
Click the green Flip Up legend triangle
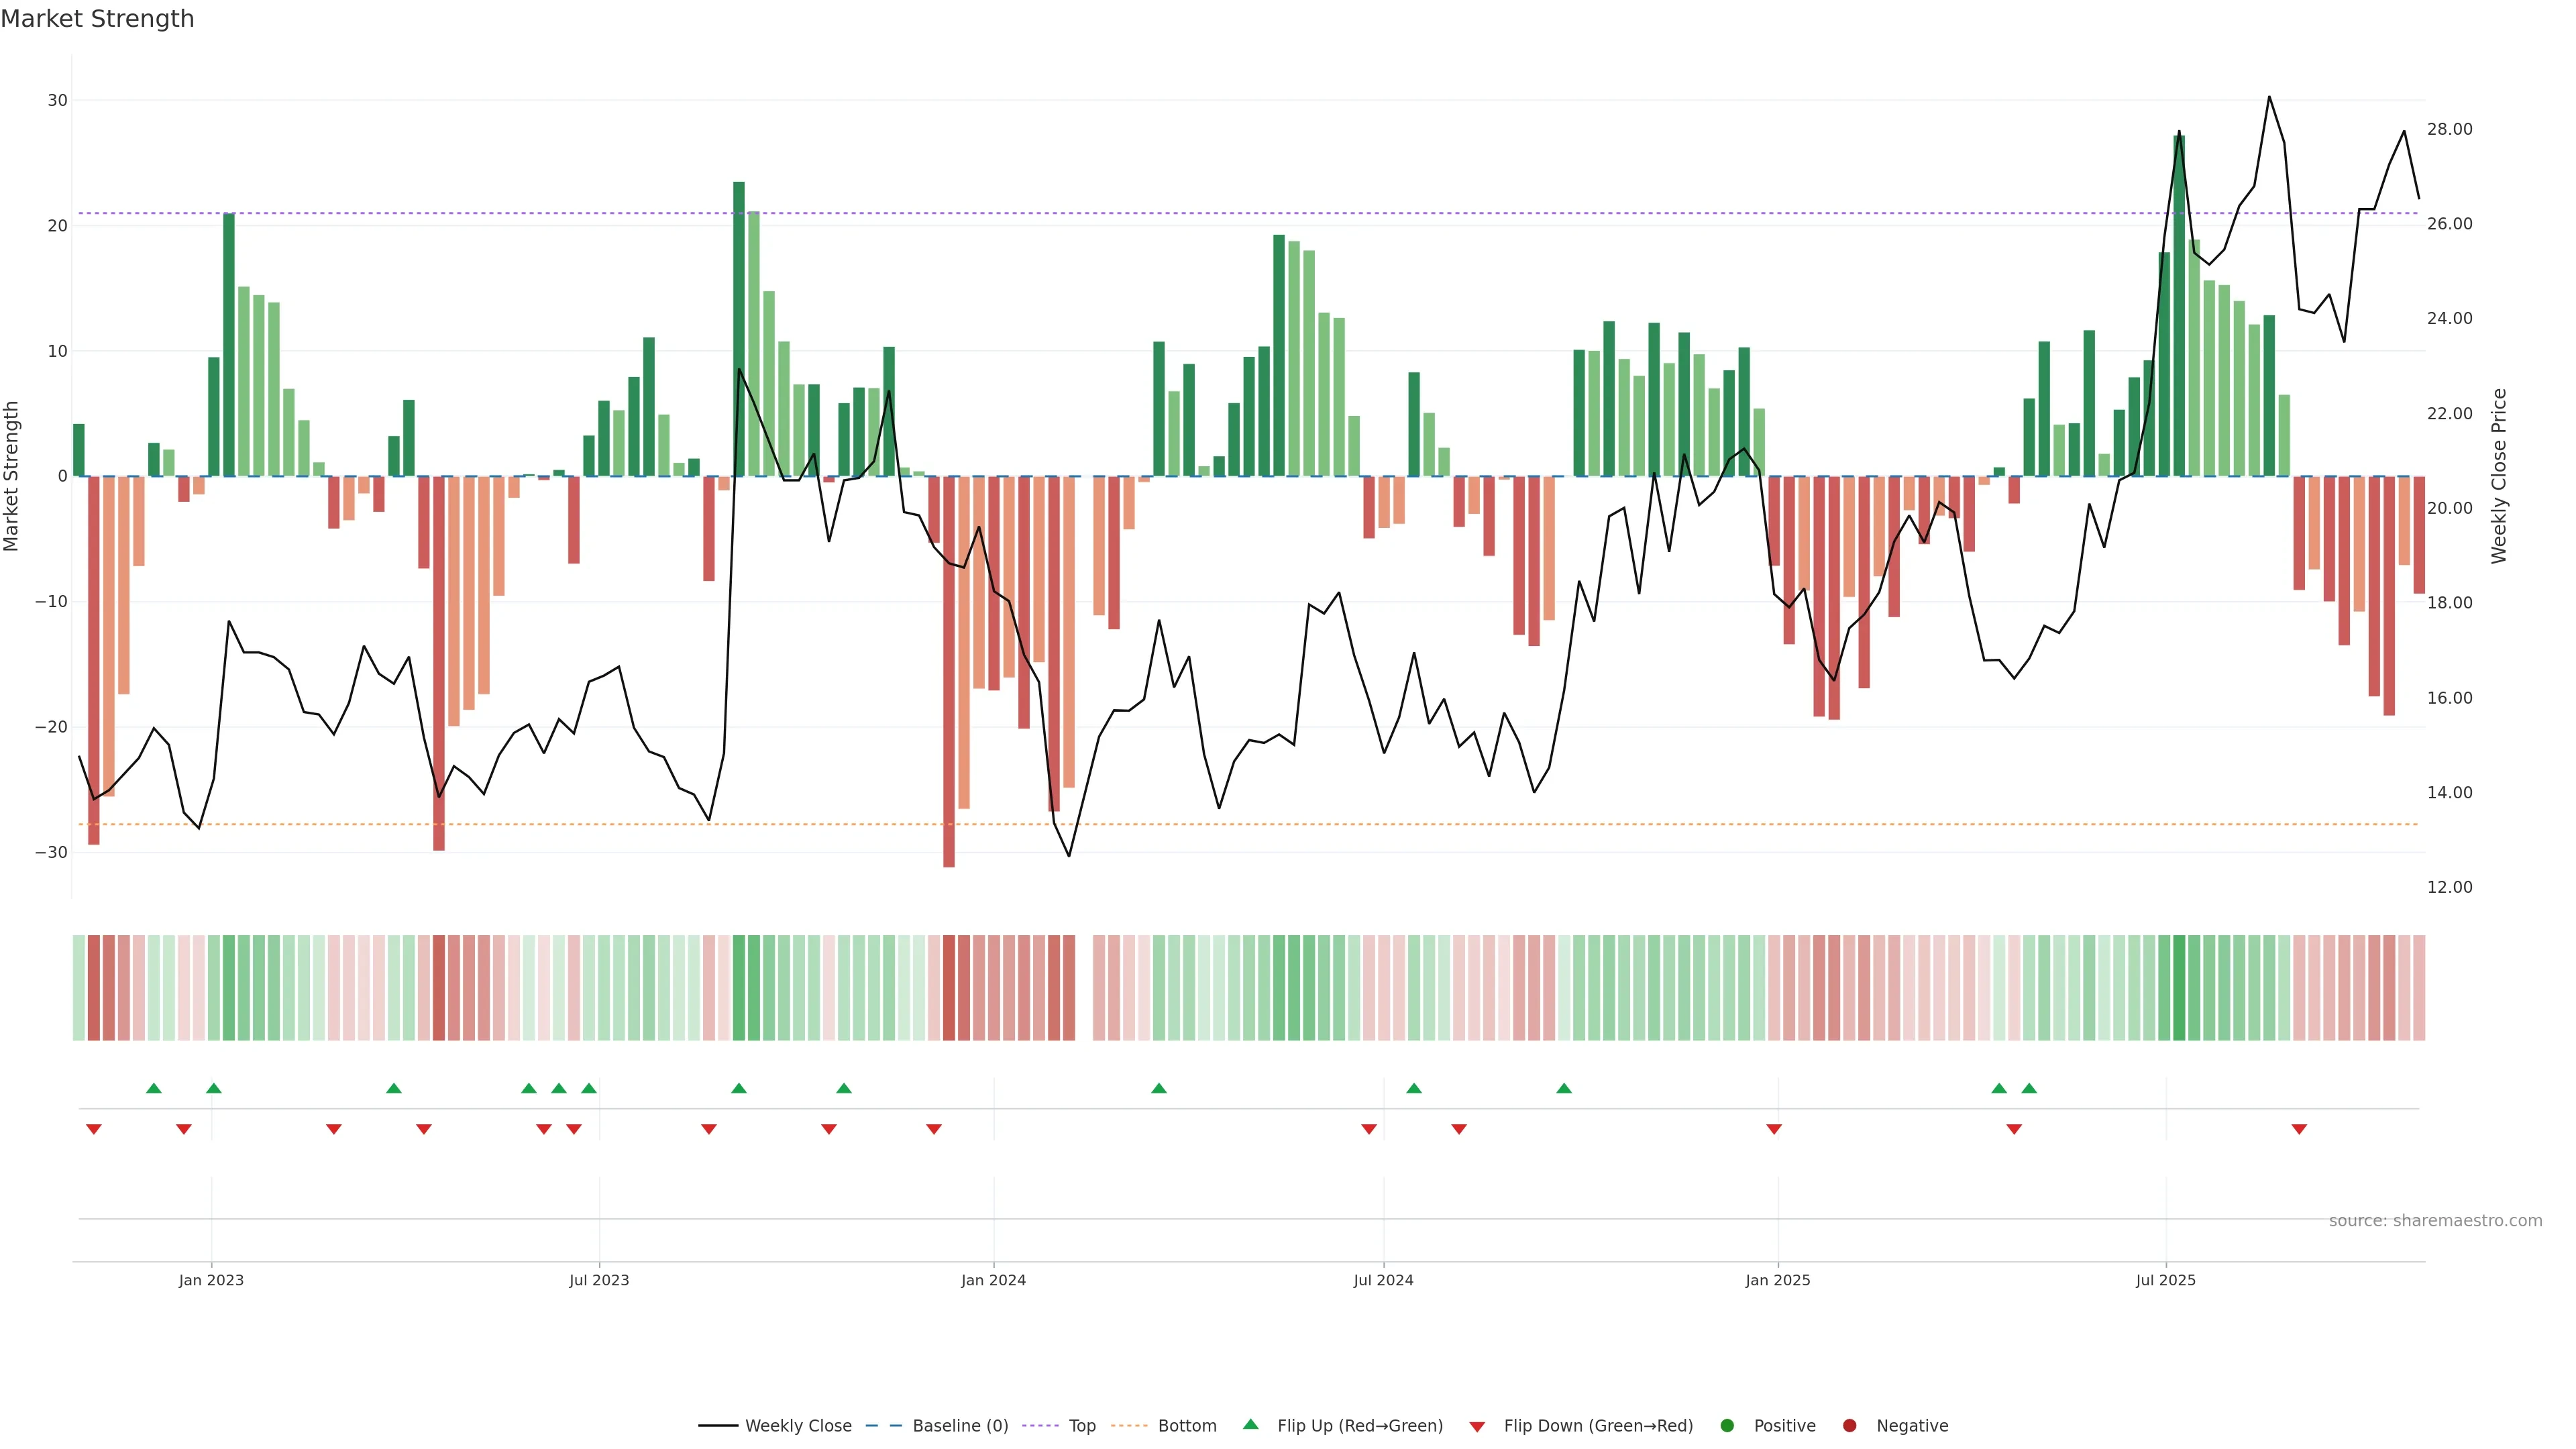(x=1250, y=1424)
